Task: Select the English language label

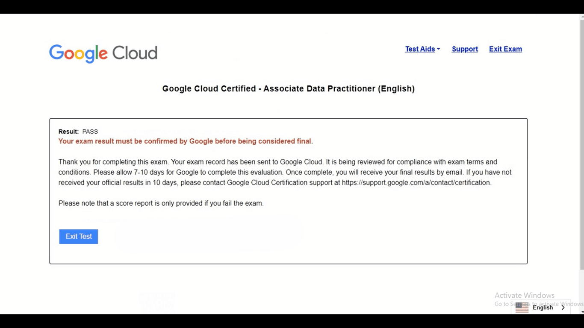Action: pos(543,307)
